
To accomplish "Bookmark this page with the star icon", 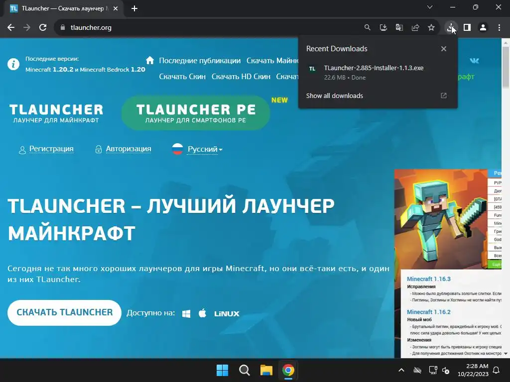I will [x=431, y=28].
